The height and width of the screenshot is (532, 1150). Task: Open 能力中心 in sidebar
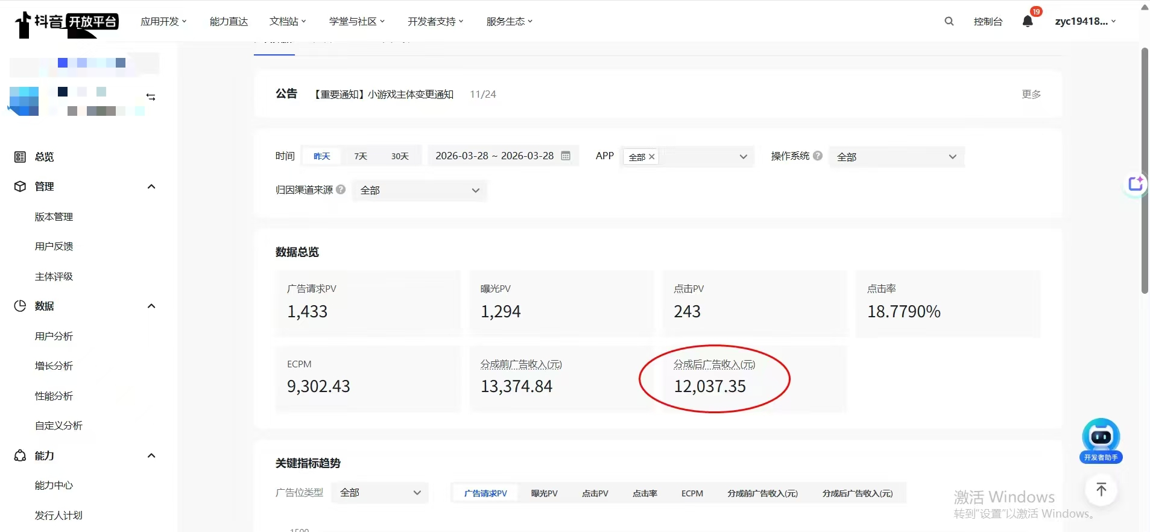54,485
